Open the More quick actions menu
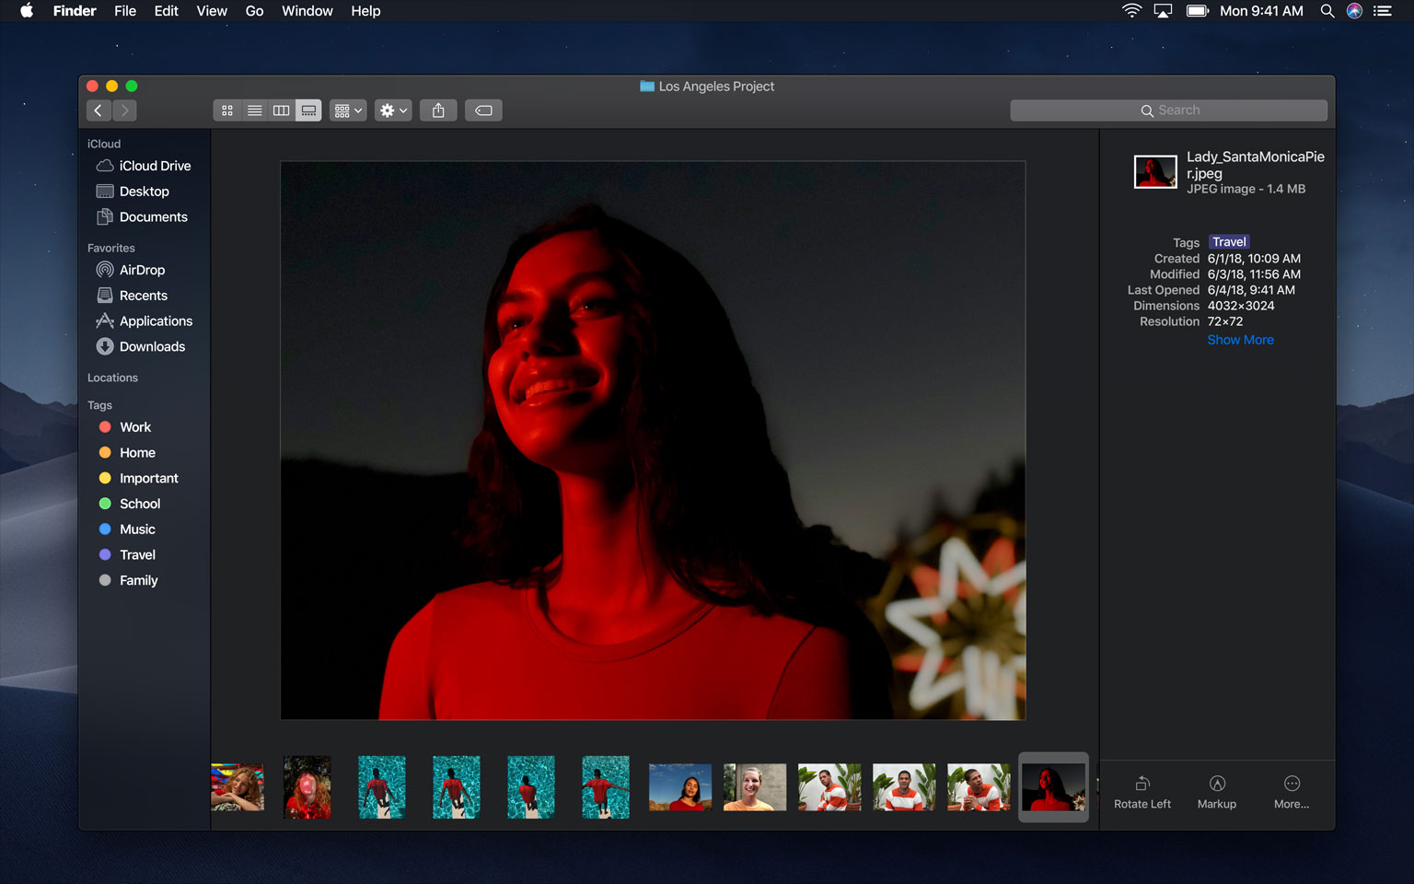1414x884 pixels. 1292,792
